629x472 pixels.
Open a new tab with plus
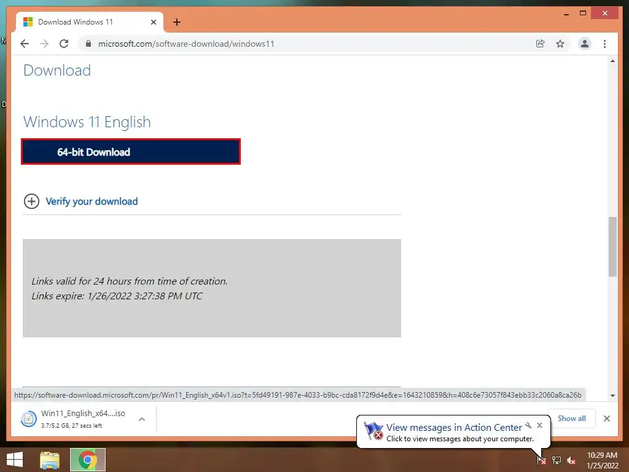click(176, 22)
